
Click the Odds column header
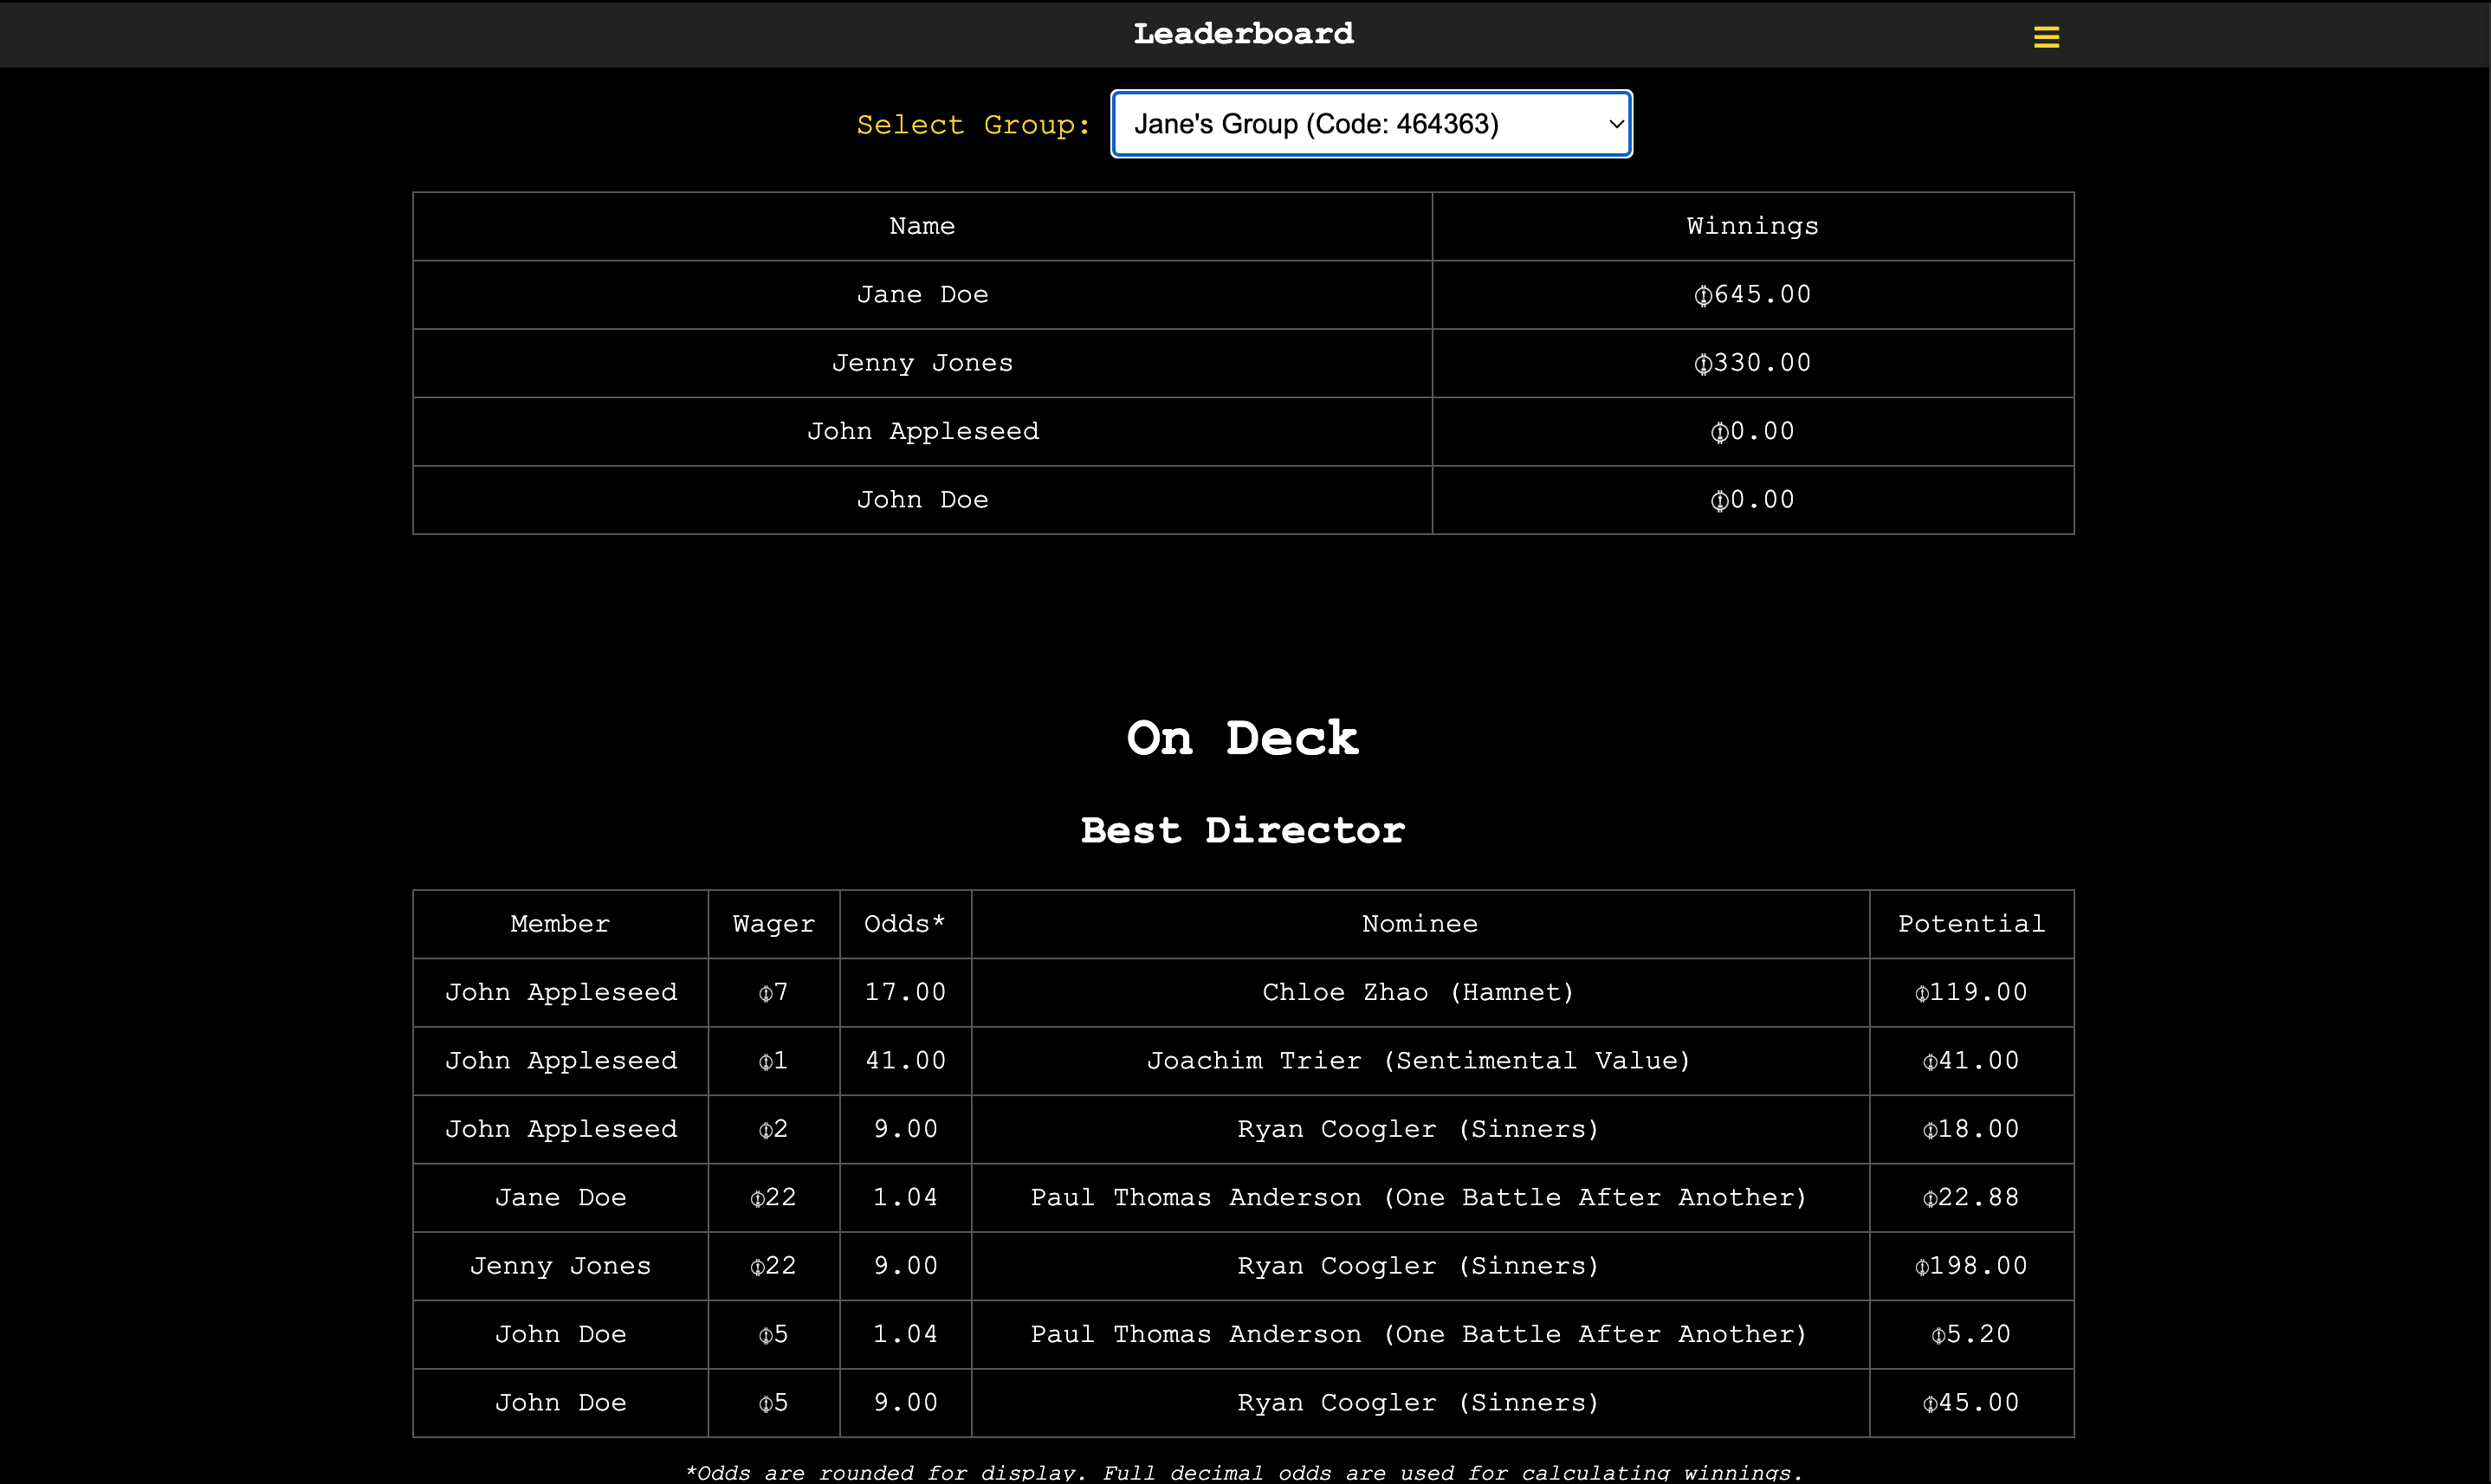tap(903, 923)
